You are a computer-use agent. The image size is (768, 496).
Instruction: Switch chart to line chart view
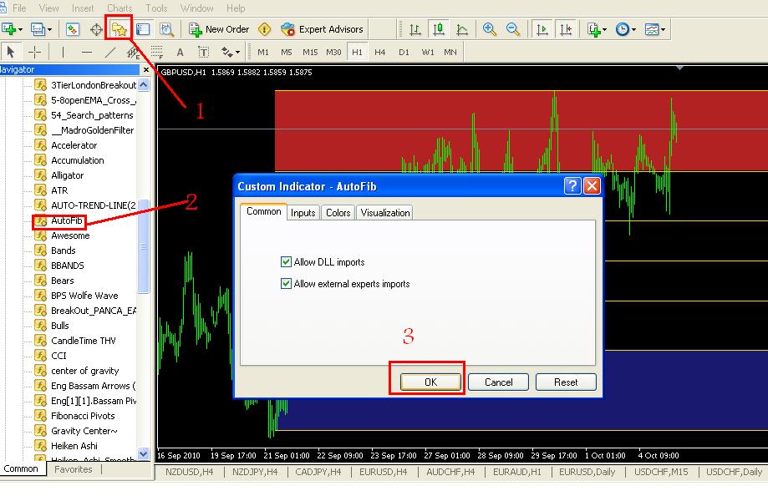(462, 29)
